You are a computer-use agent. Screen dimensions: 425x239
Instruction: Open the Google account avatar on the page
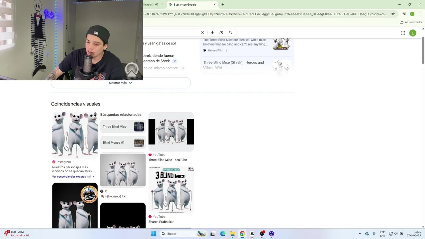413,33
